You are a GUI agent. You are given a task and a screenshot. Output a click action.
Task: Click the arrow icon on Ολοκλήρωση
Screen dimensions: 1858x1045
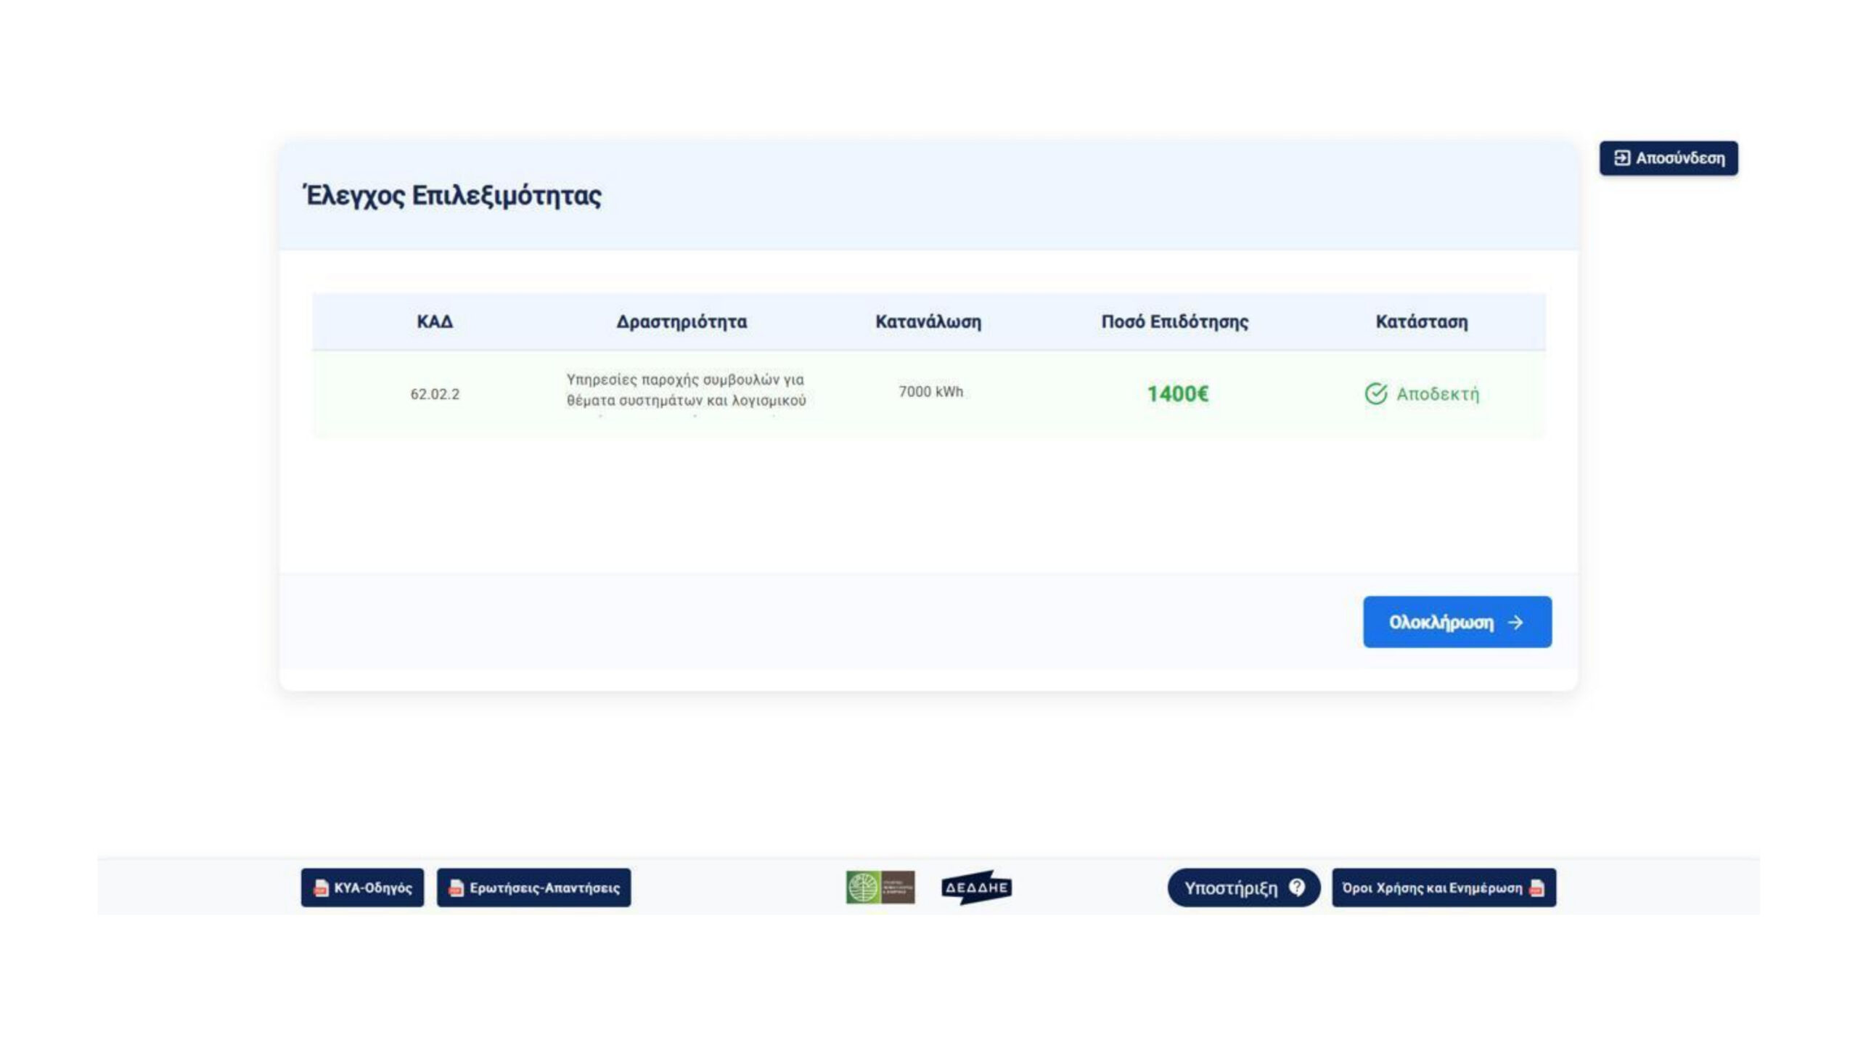point(1515,623)
